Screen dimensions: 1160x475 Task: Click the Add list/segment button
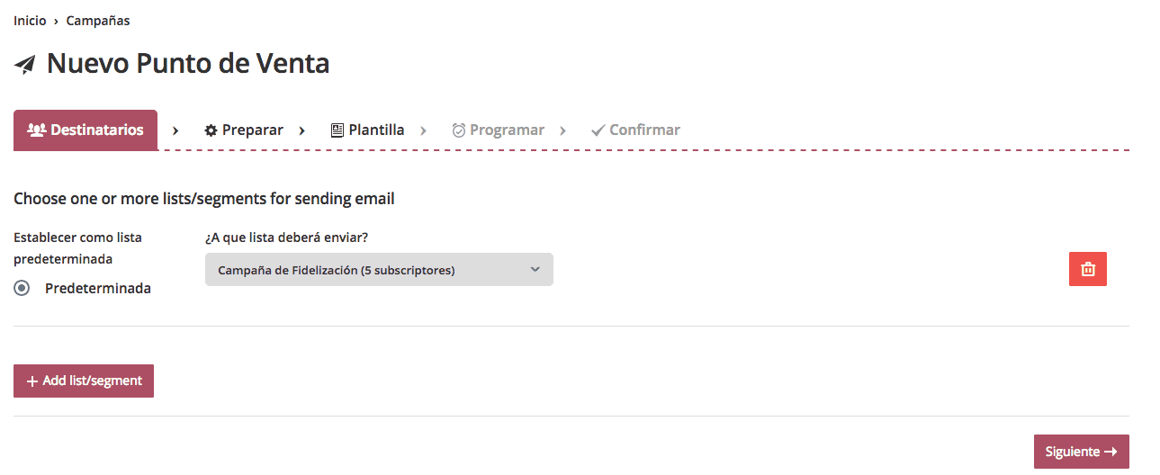coord(84,381)
